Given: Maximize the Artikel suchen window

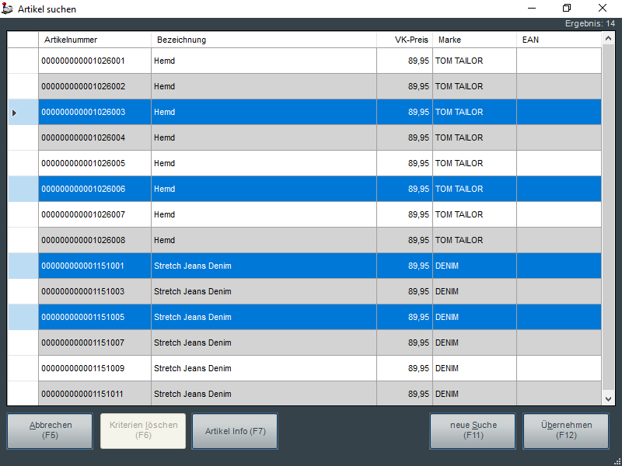Looking at the screenshot, I should point(567,9).
